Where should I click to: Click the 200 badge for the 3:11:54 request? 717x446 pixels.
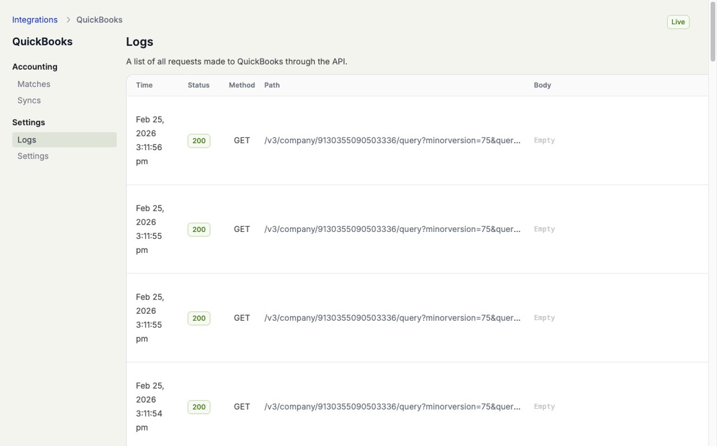coord(198,407)
